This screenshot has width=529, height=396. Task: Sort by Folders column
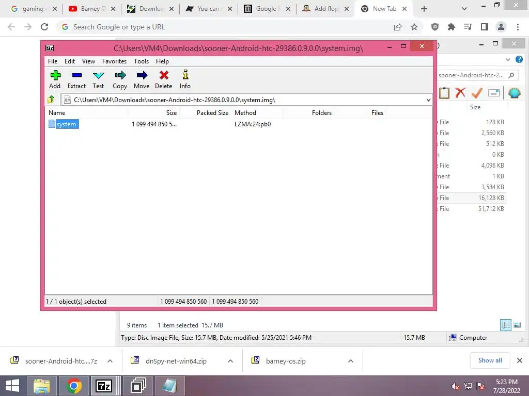(x=309, y=113)
